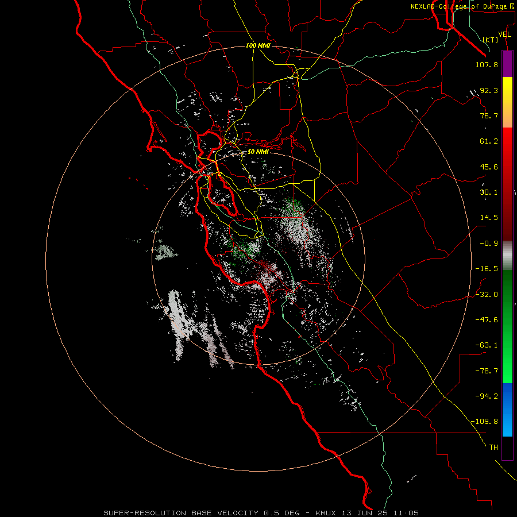Viewport: 517px width, 517px height.
Task: Click the blue segment of the color bar
Action: [x=507, y=410]
